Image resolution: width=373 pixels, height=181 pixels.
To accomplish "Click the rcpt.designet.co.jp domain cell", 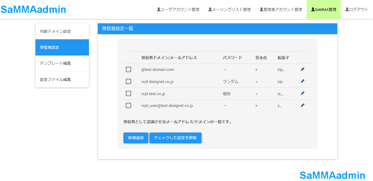I will pos(157,82).
